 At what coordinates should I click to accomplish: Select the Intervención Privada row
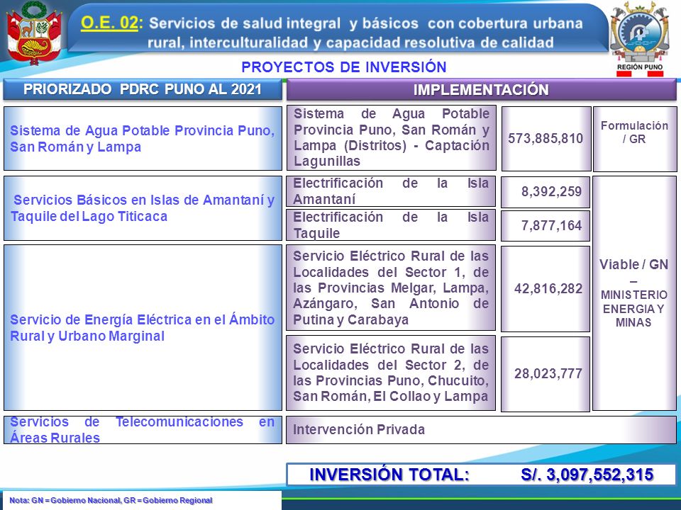(481, 430)
